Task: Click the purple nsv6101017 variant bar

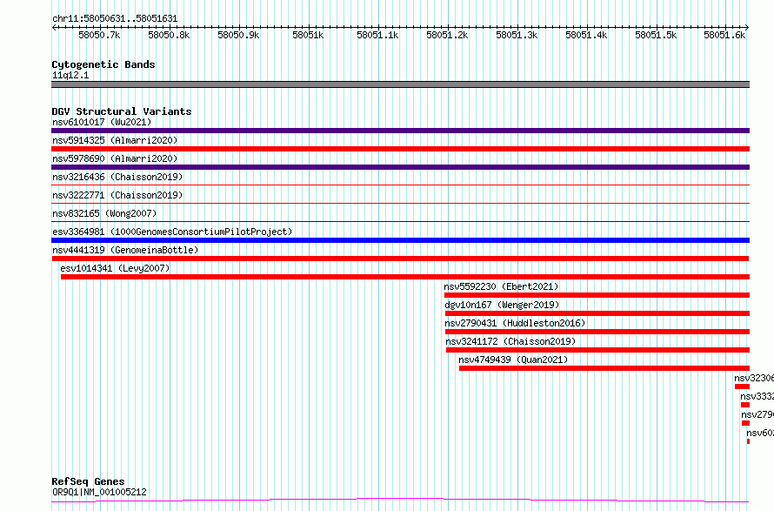Action: pyautogui.click(x=400, y=131)
